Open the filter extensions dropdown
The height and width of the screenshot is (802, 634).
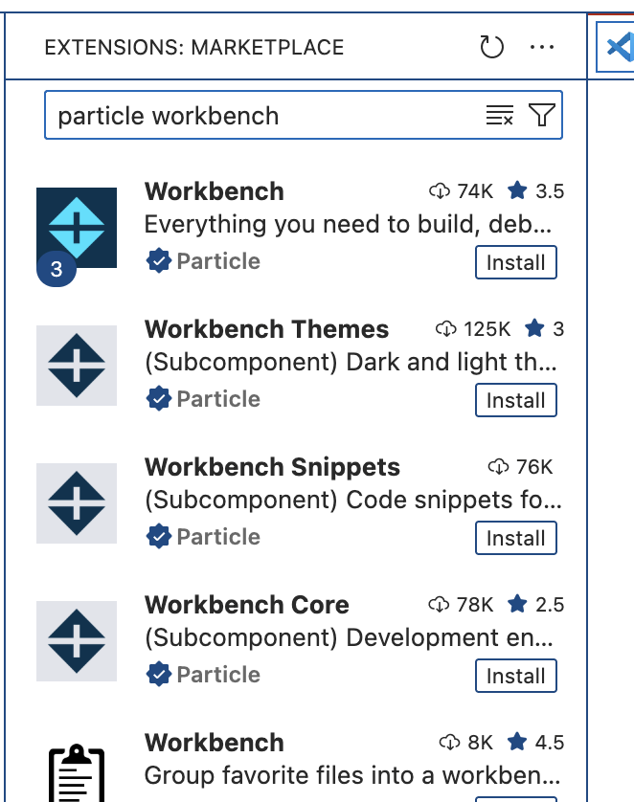(x=542, y=116)
